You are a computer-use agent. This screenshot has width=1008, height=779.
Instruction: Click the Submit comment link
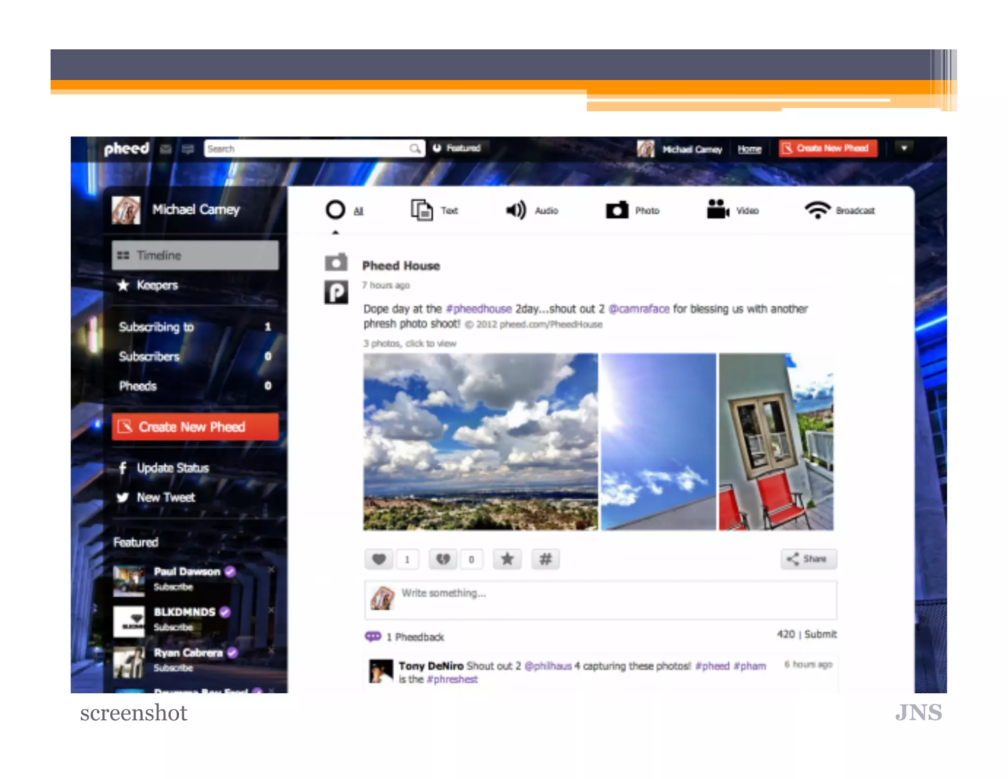tap(820, 634)
